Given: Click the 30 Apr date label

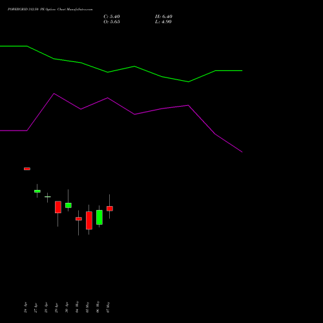Looking at the screenshot, I should (67, 307).
